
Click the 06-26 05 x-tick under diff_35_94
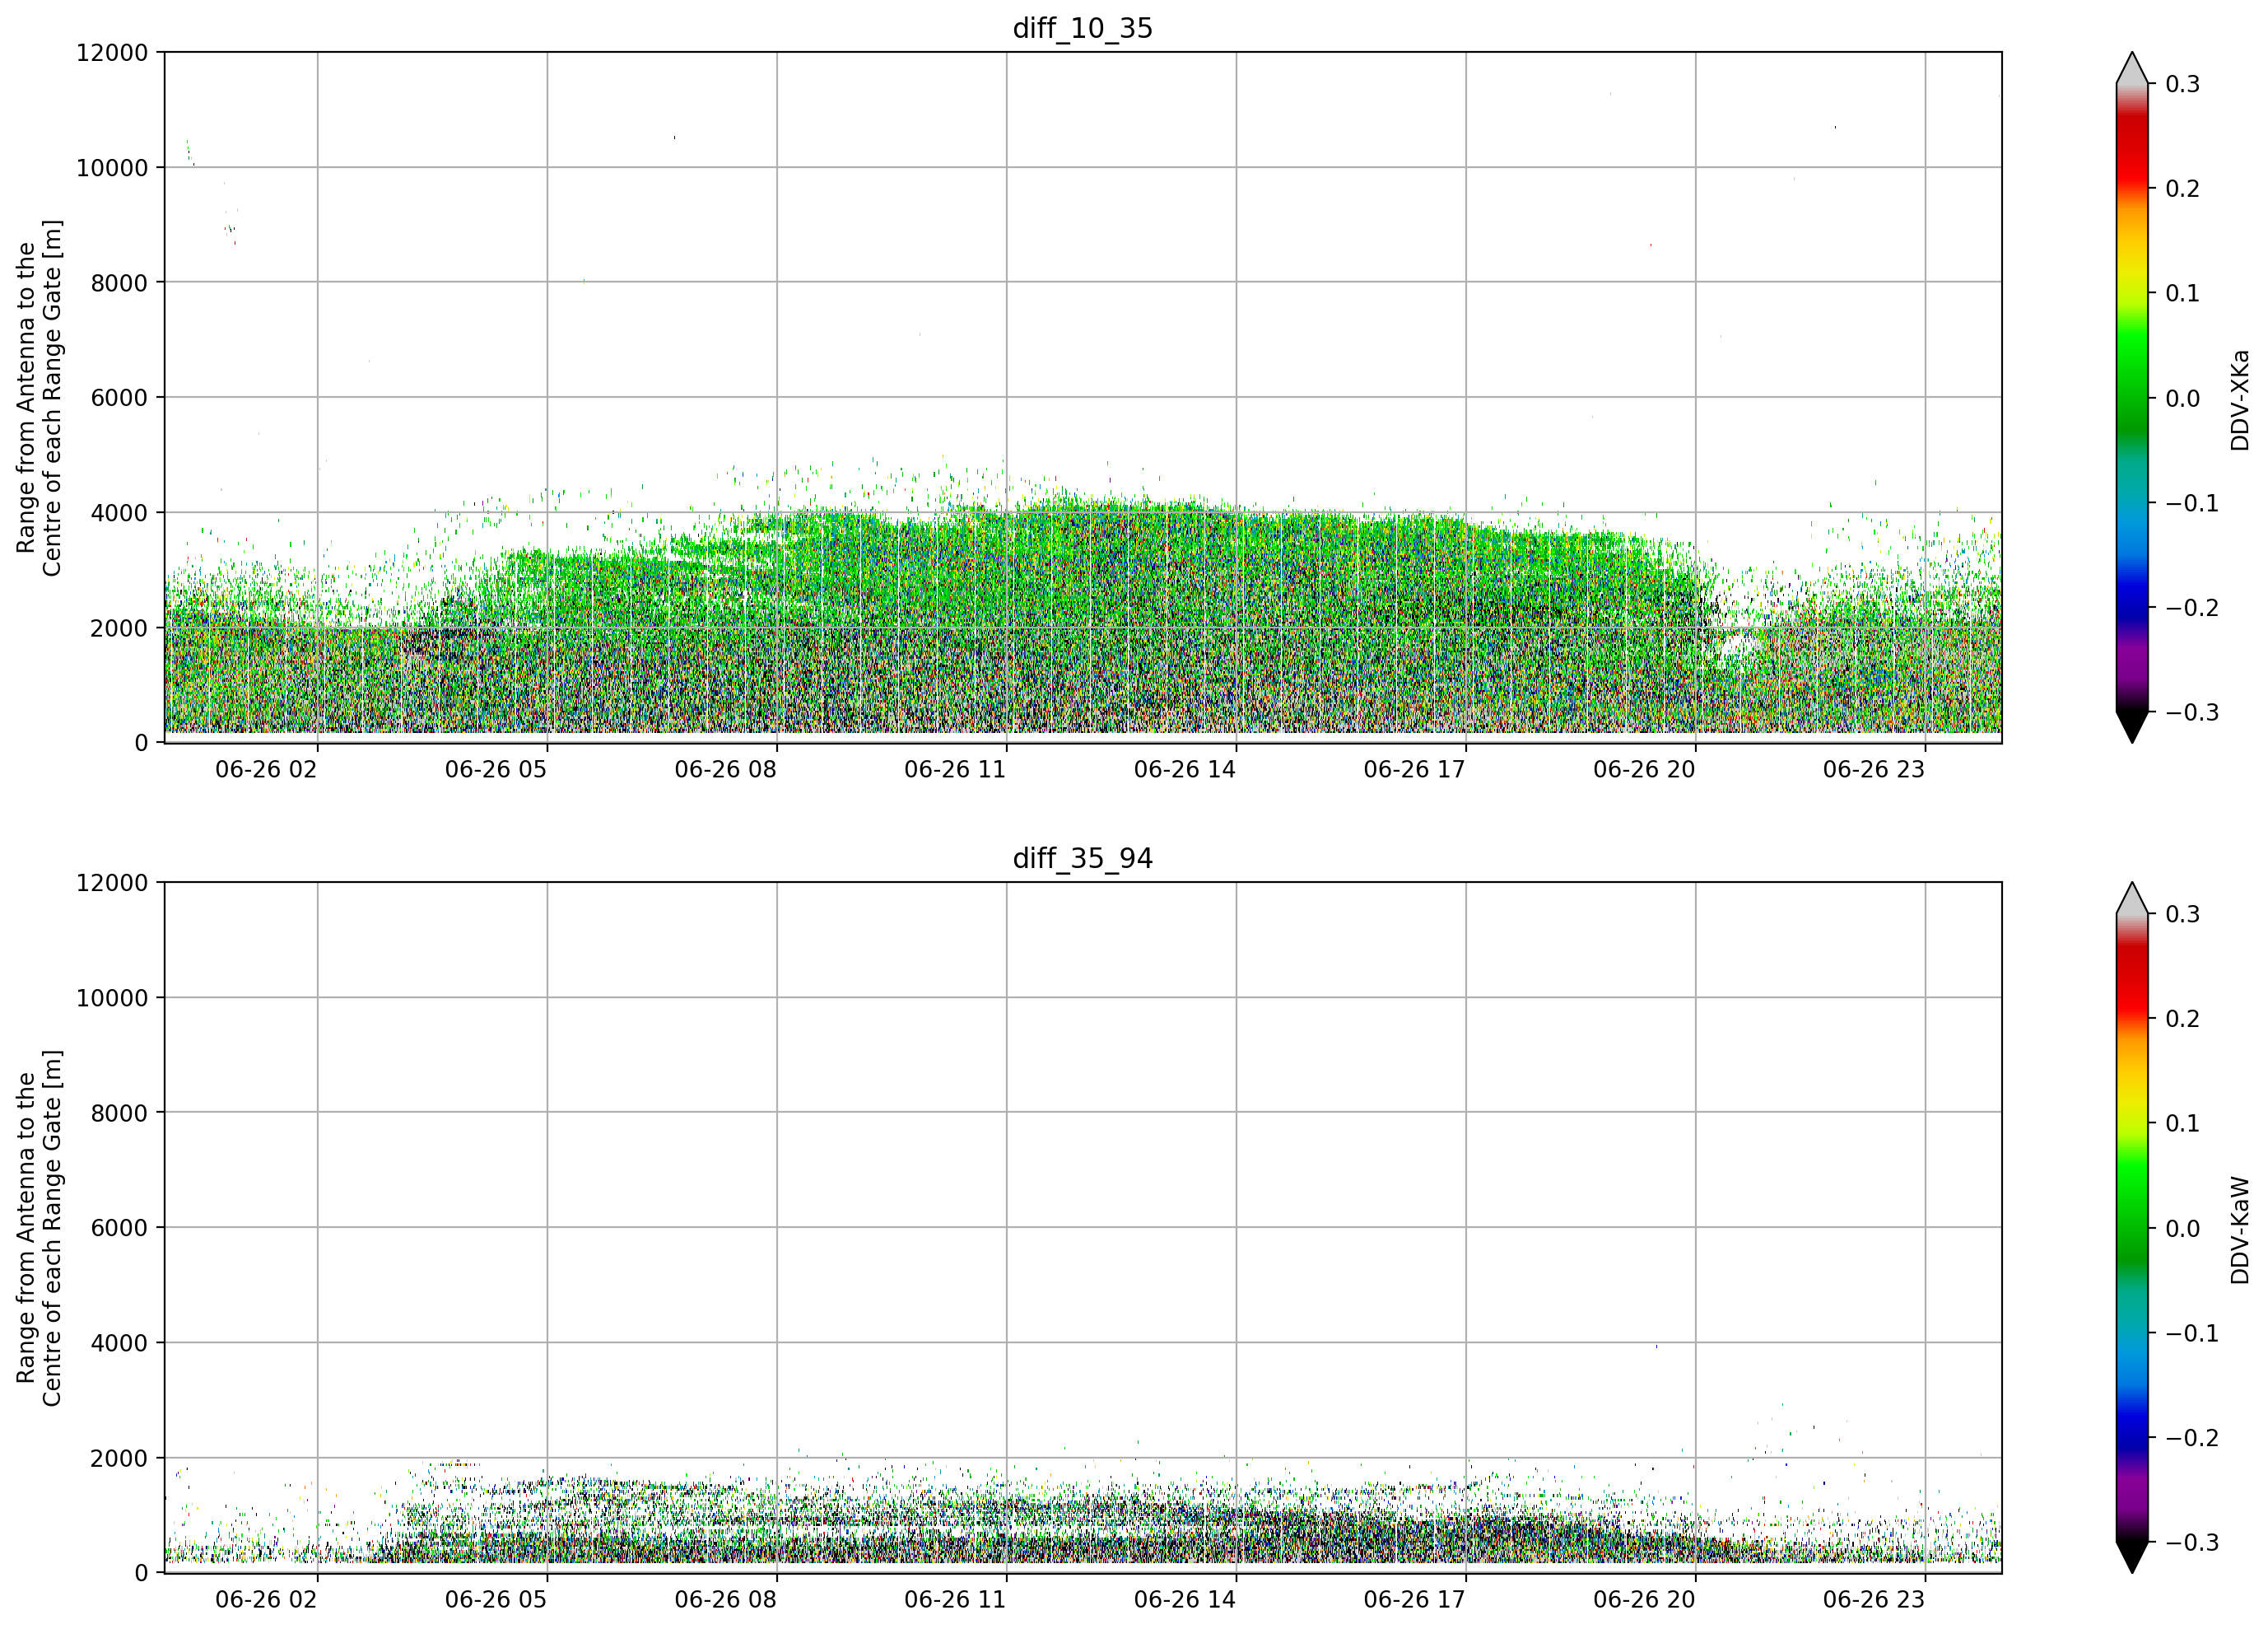[x=496, y=1599]
